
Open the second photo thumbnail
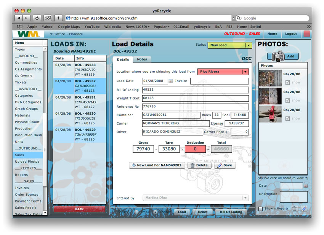click(x=270, y=96)
